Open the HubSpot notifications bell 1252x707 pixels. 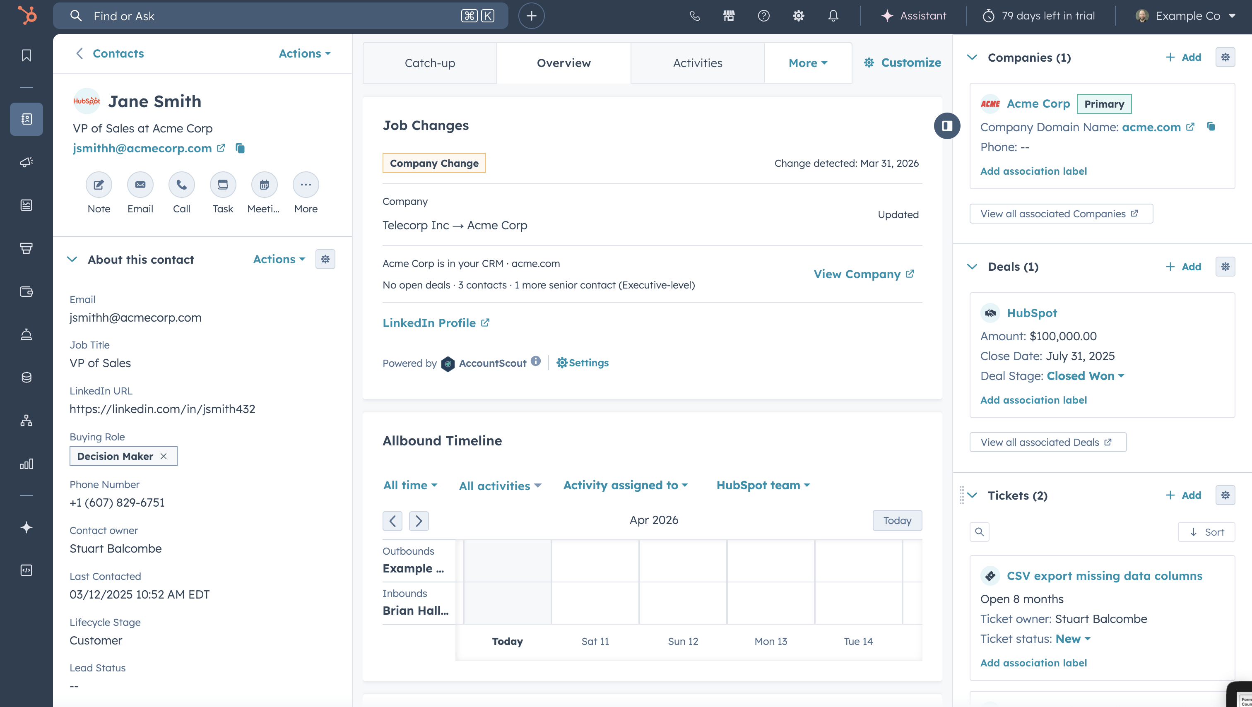[833, 16]
